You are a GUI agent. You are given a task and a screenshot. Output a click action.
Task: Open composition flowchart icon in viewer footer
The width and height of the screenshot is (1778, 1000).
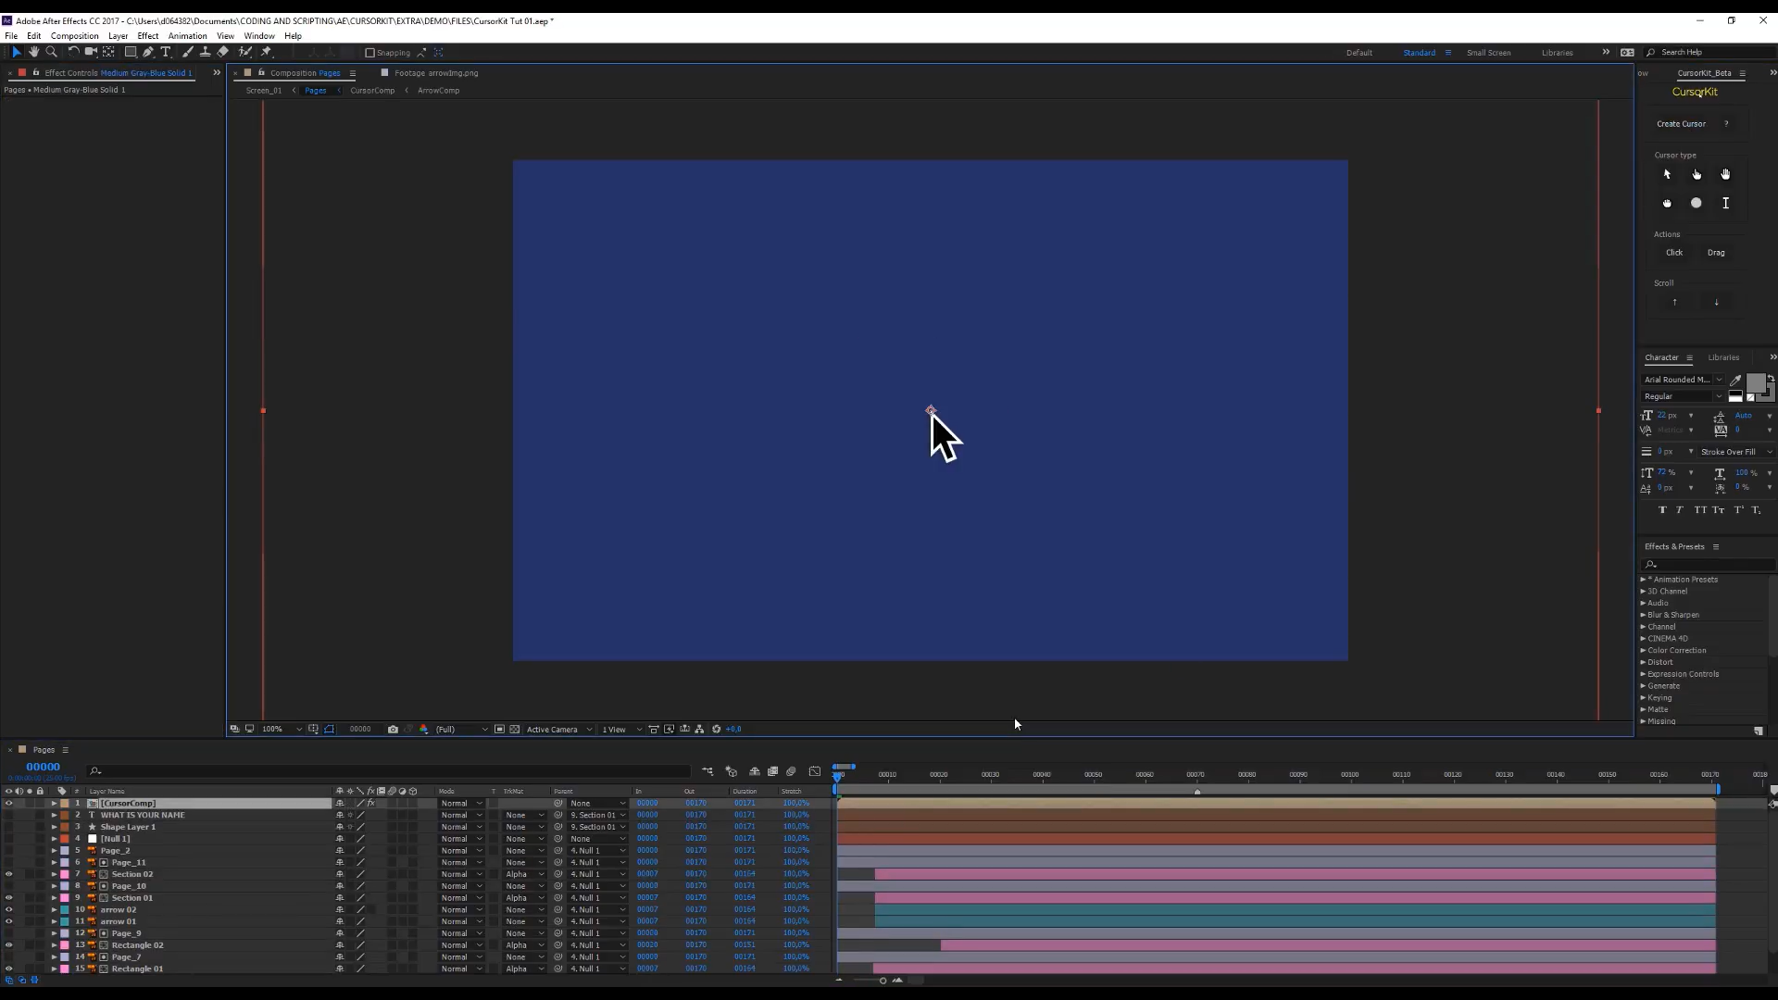point(699,730)
